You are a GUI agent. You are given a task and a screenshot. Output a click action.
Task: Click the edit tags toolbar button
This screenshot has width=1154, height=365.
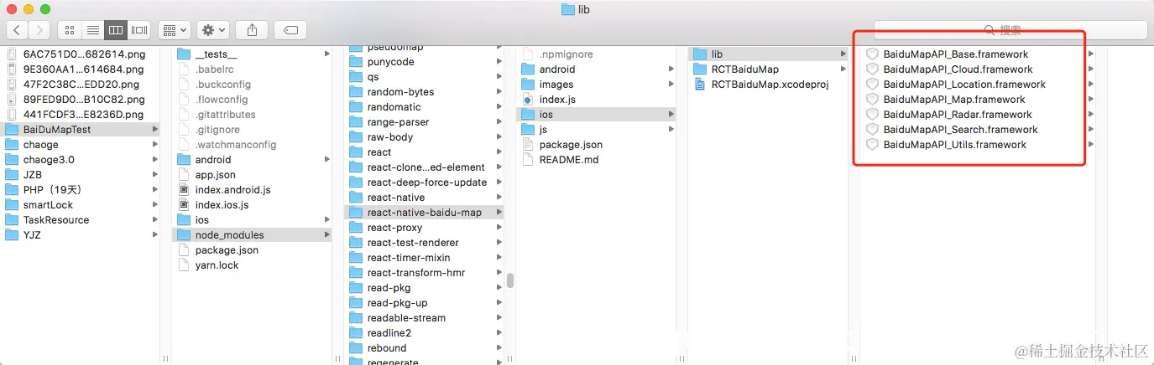(x=290, y=30)
